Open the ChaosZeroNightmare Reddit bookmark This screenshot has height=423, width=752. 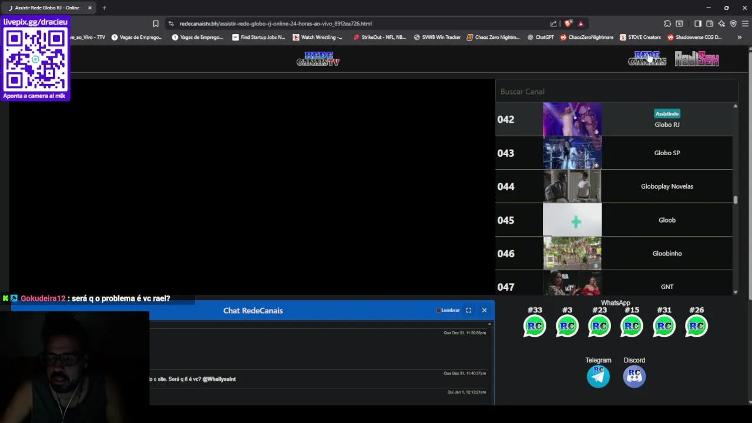(586, 37)
